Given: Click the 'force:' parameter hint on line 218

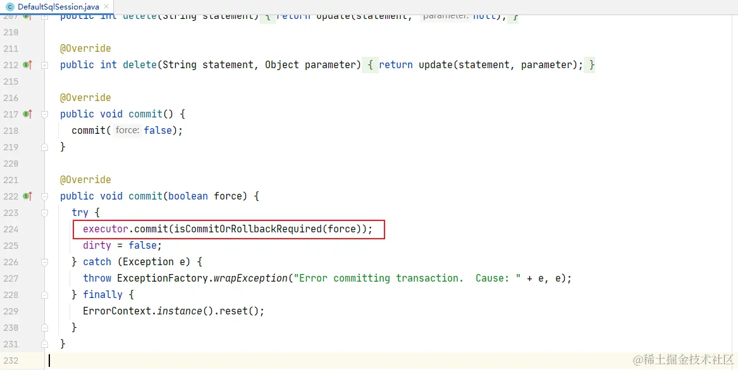Looking at the screenshot, I should point(127,130).
